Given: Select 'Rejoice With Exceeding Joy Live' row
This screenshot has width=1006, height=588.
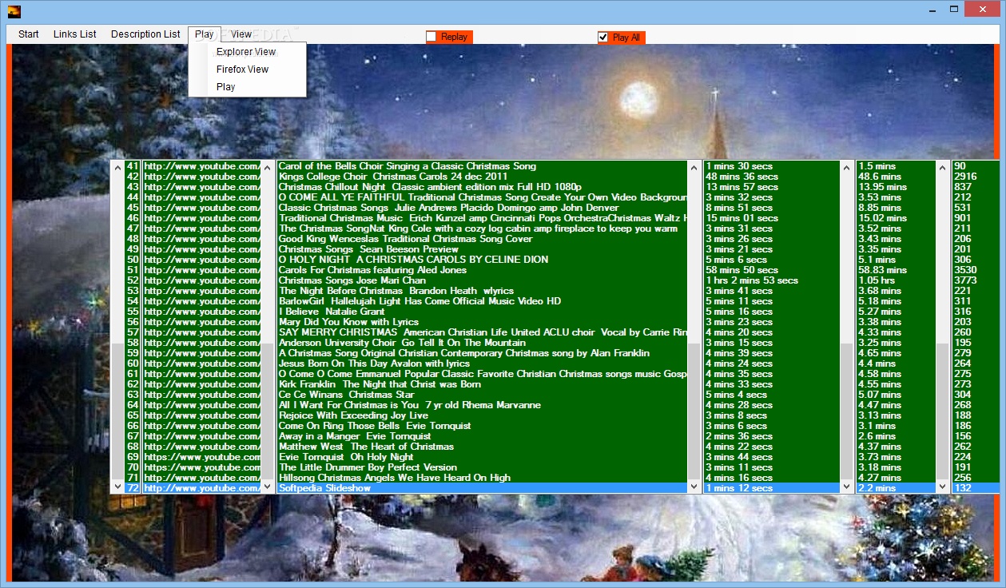Looking at the screenshot, I should (482, 415).
